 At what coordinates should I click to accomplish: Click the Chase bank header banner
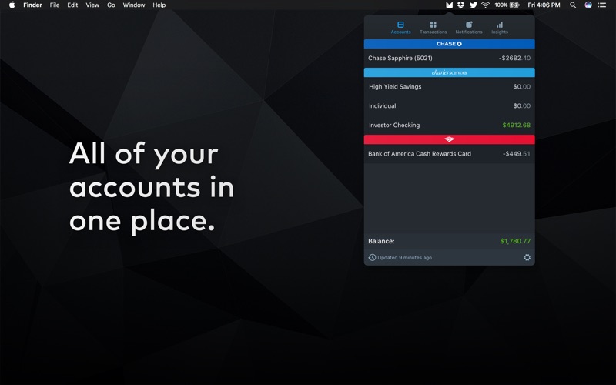(449, 44)
